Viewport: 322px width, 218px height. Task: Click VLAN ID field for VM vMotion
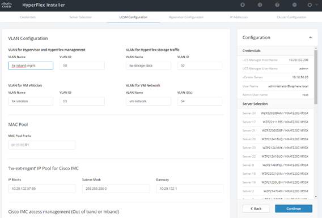point(82,101)
